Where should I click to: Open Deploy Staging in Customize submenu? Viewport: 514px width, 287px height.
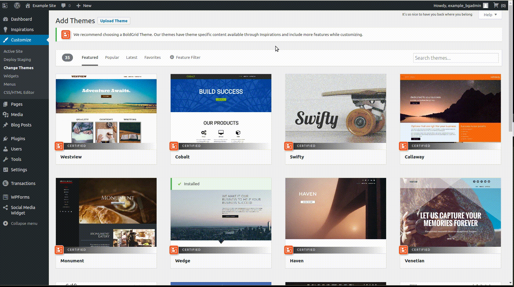[x=17, y=59]
